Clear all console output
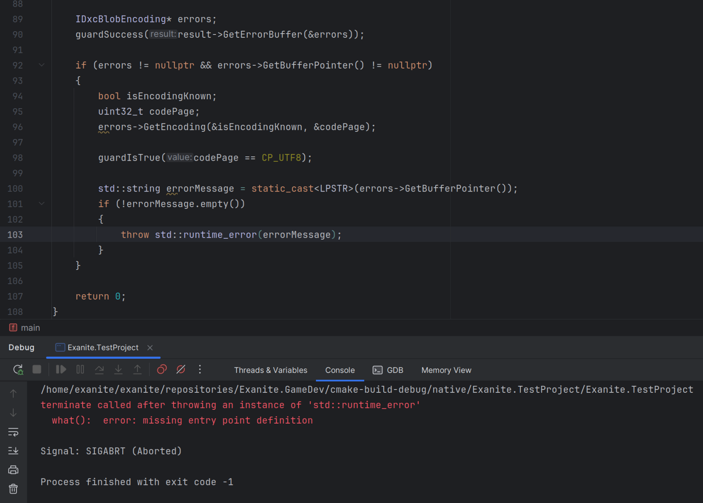The height and width of the screenshot is (503, 703). coord(13,489)
